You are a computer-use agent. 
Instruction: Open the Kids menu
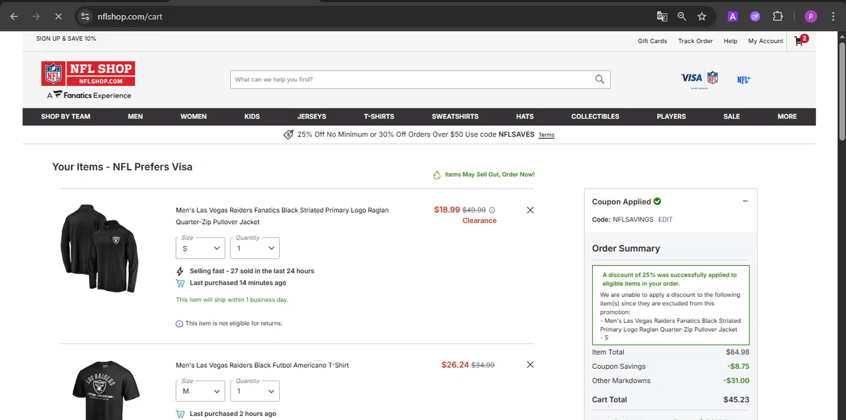[x=252, y=116]
